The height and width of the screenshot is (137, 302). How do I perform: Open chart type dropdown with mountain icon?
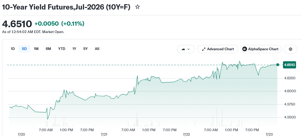[186, 49]
